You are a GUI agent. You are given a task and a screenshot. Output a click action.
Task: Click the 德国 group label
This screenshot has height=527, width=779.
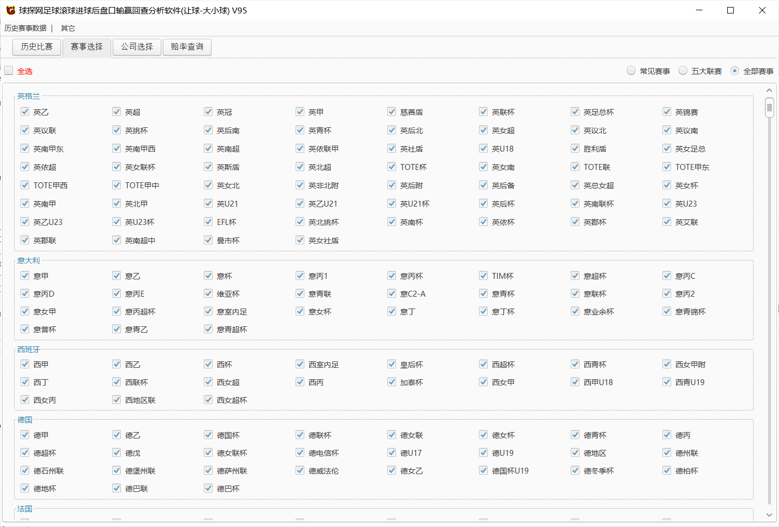pos(25,420)
